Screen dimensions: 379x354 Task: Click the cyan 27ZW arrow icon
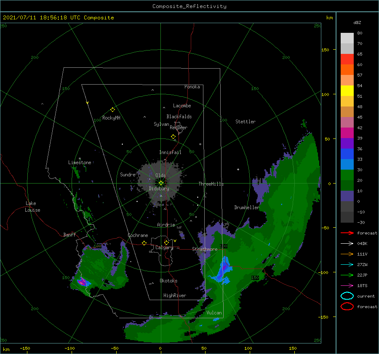(x=347, y=265)
